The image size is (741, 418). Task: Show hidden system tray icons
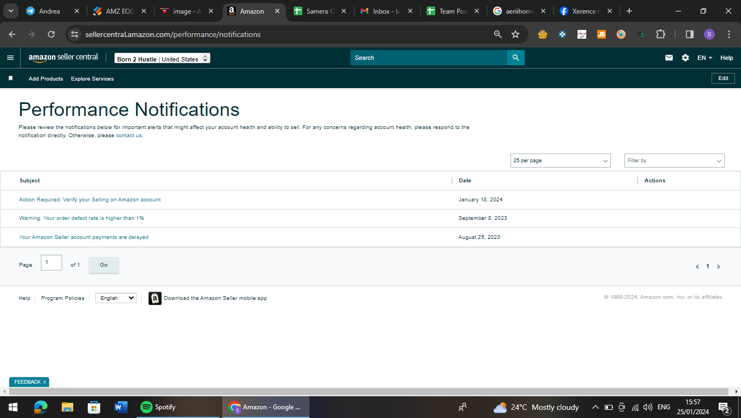pyautogui.click(x=595, y=407)
